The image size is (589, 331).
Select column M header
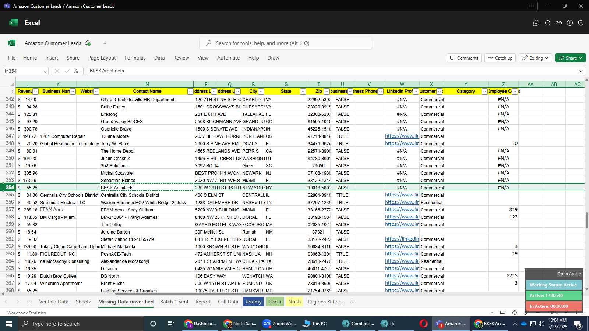click(147, 84)
